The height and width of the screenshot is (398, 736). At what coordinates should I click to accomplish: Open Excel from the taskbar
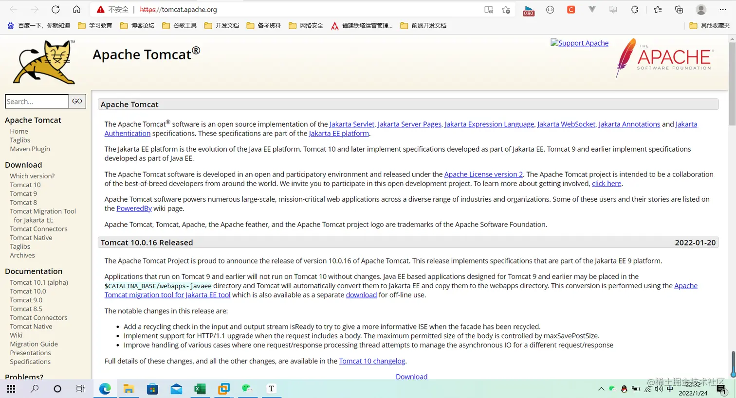click(200, 389)
